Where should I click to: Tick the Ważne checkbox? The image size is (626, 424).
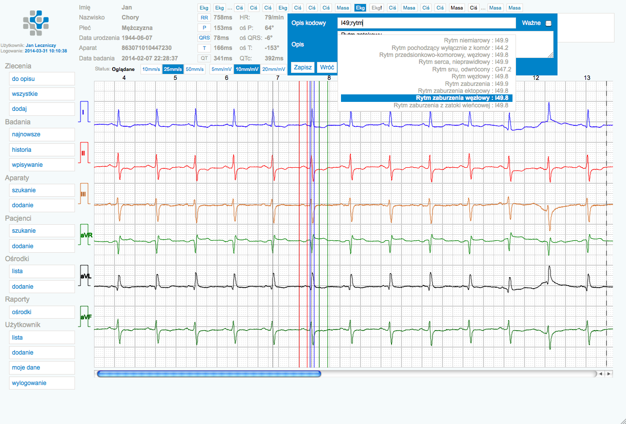(x=548, y=23)
